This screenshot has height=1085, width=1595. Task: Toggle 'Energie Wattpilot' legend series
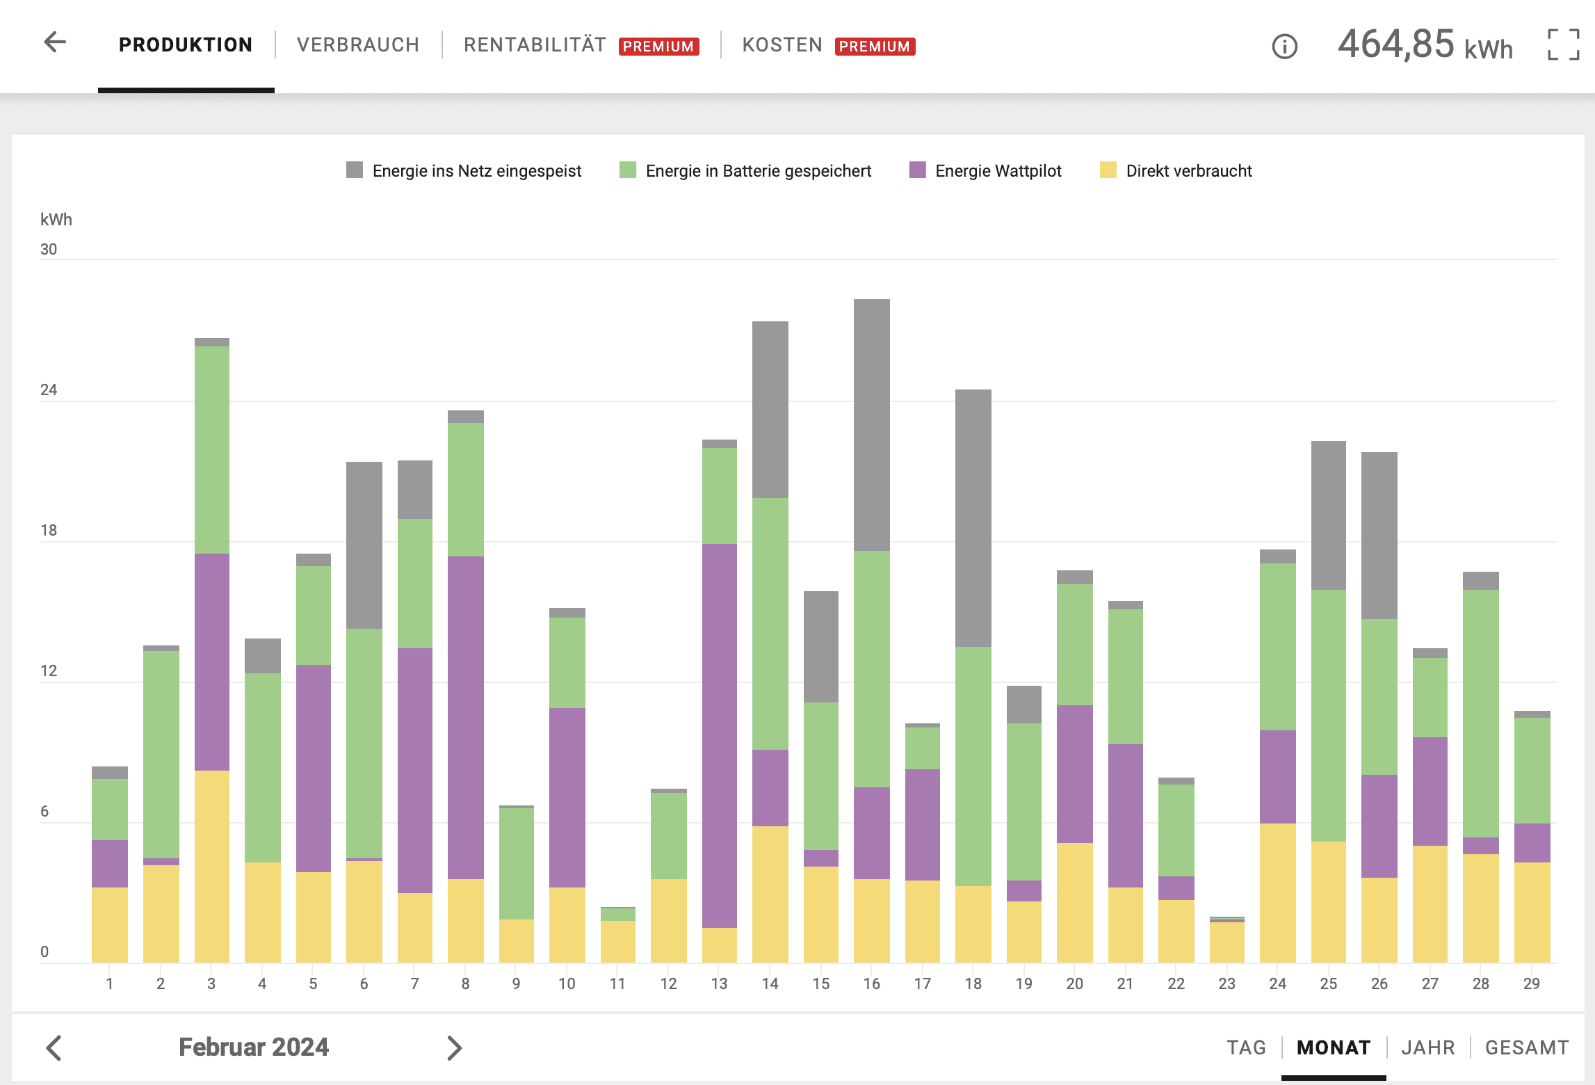click(x=985, y=170)
